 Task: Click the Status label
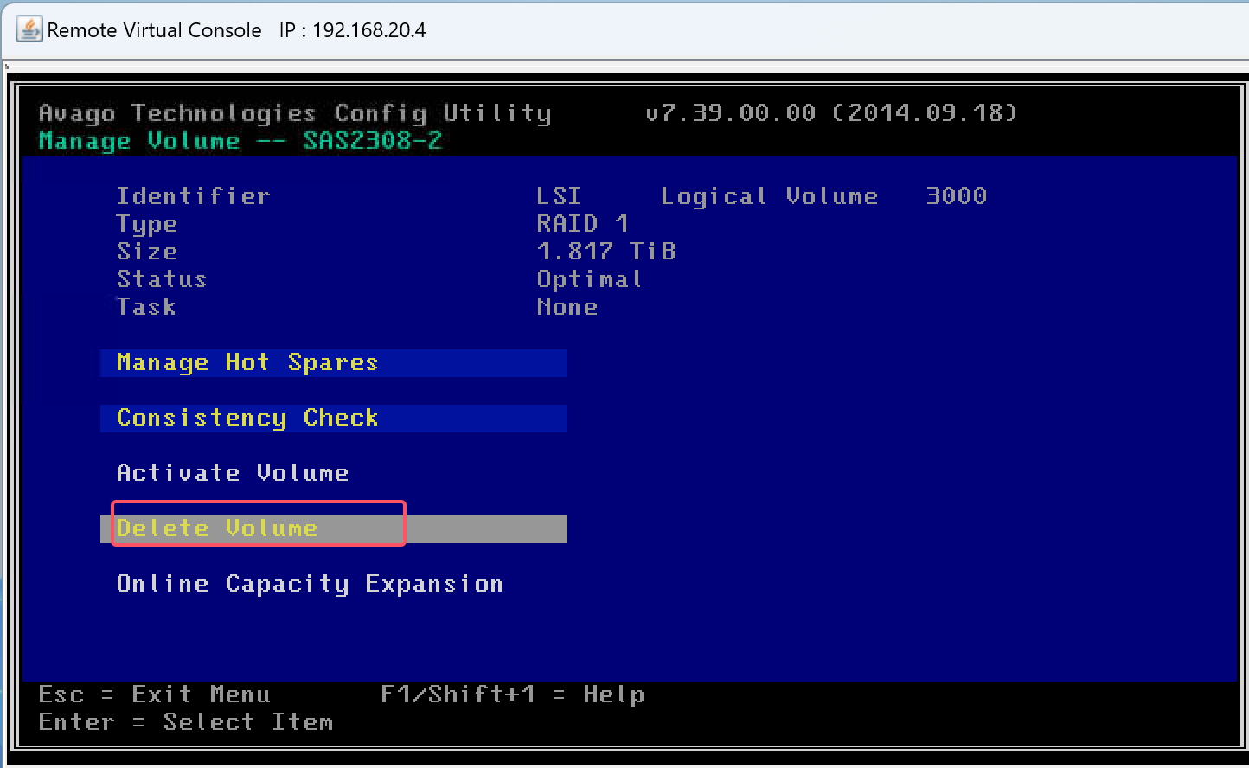(162, 279)
